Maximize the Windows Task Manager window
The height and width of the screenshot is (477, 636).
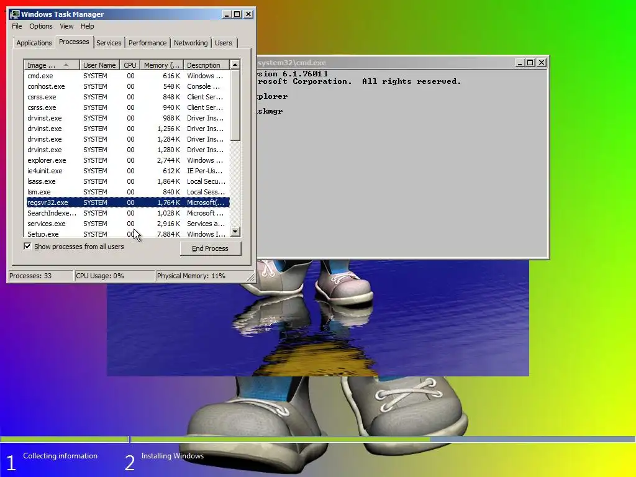pos(237,14)
